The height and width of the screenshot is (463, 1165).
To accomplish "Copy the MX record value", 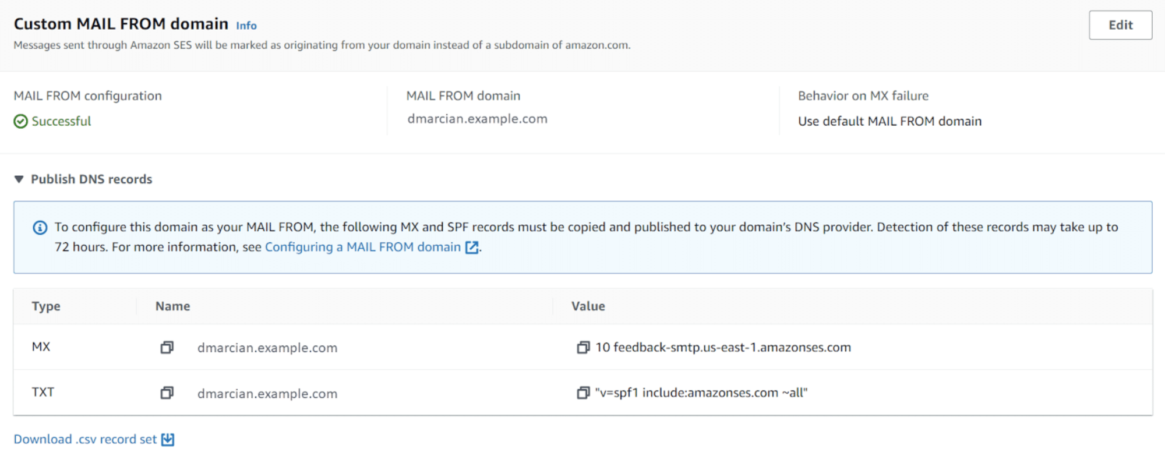I will click(x=583, y=348).
